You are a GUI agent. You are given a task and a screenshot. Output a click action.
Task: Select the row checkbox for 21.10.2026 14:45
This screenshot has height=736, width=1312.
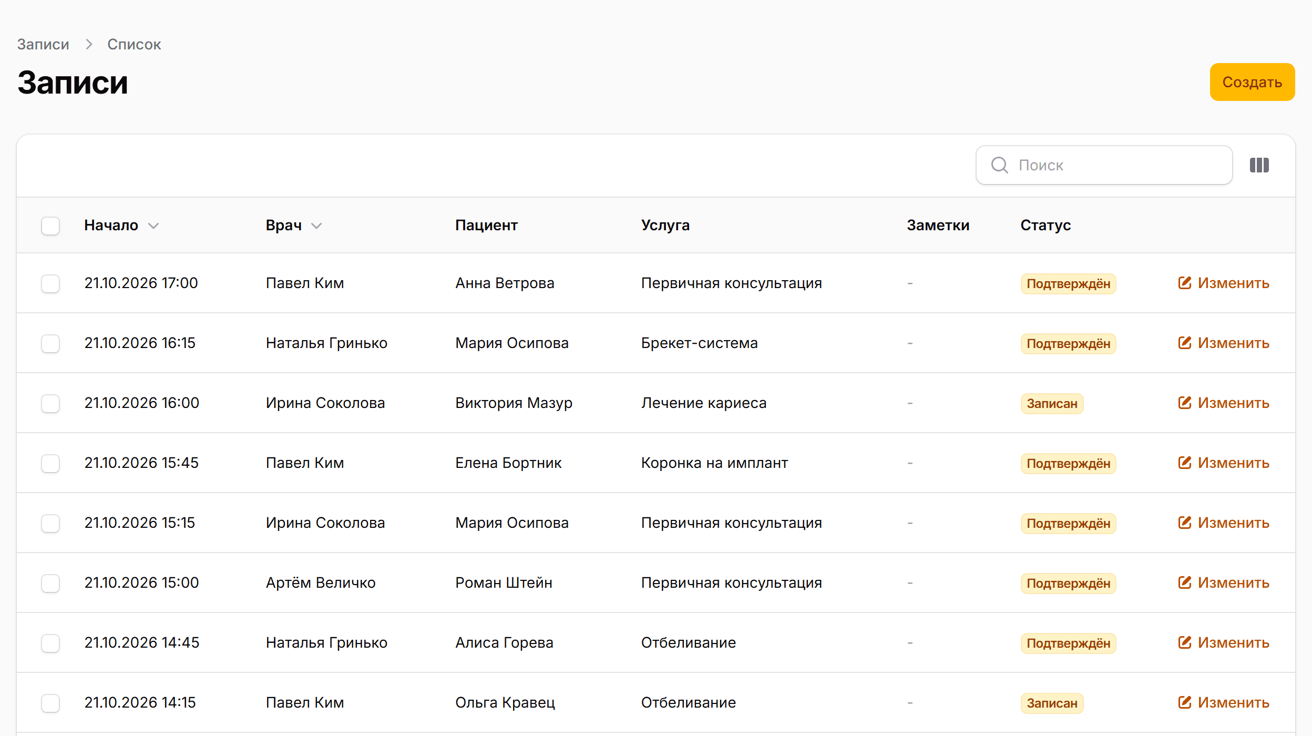(x=50, y=643)
